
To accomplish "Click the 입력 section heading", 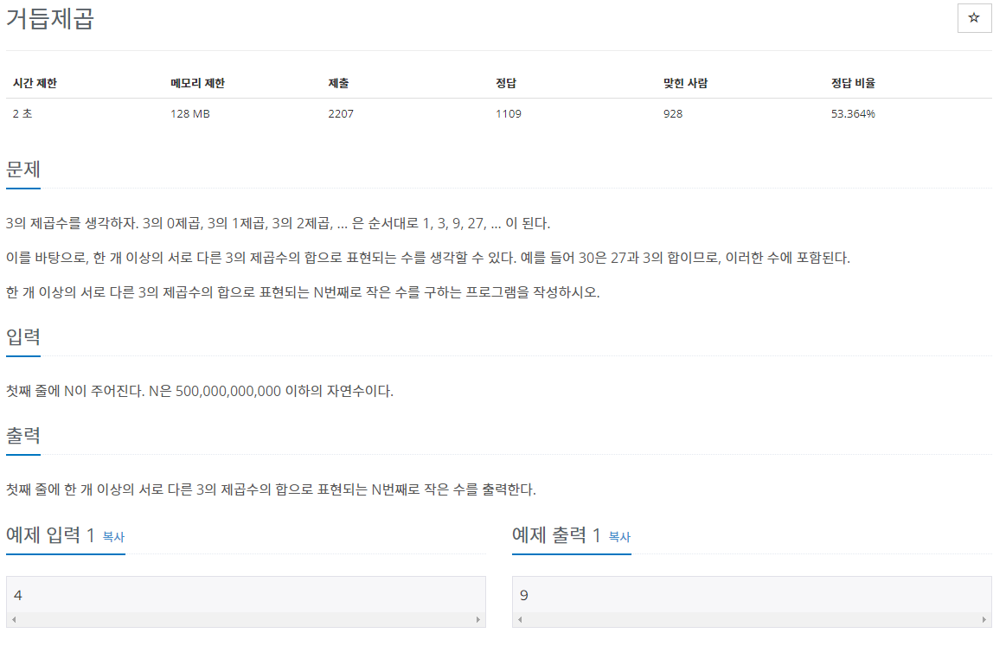I will coord(23,336).
